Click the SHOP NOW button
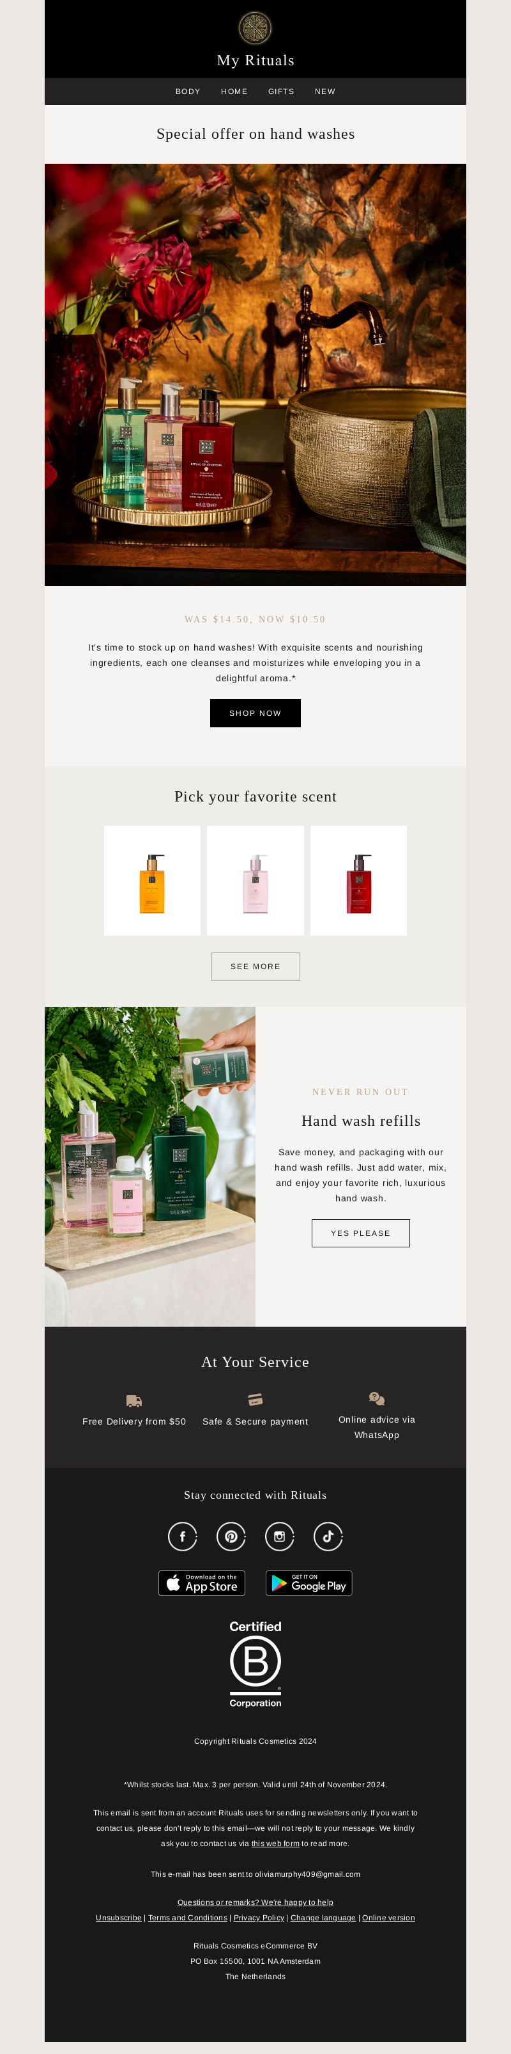The image size is (511, 2054). [256, 713]
